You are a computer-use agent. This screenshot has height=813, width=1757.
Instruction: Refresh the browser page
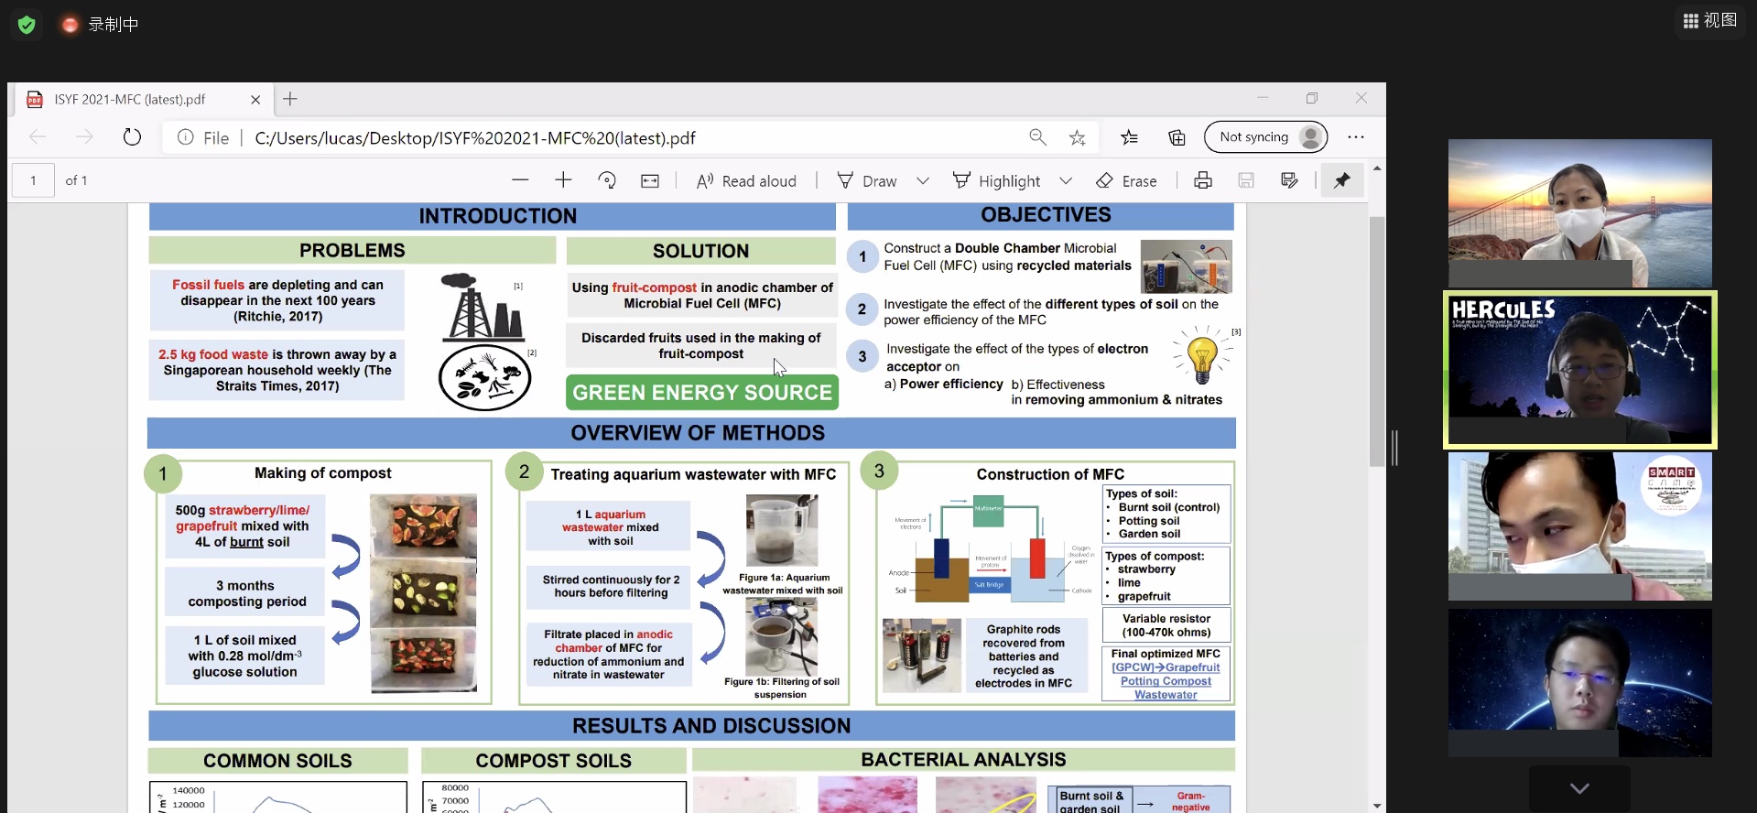tap(132, 137)
